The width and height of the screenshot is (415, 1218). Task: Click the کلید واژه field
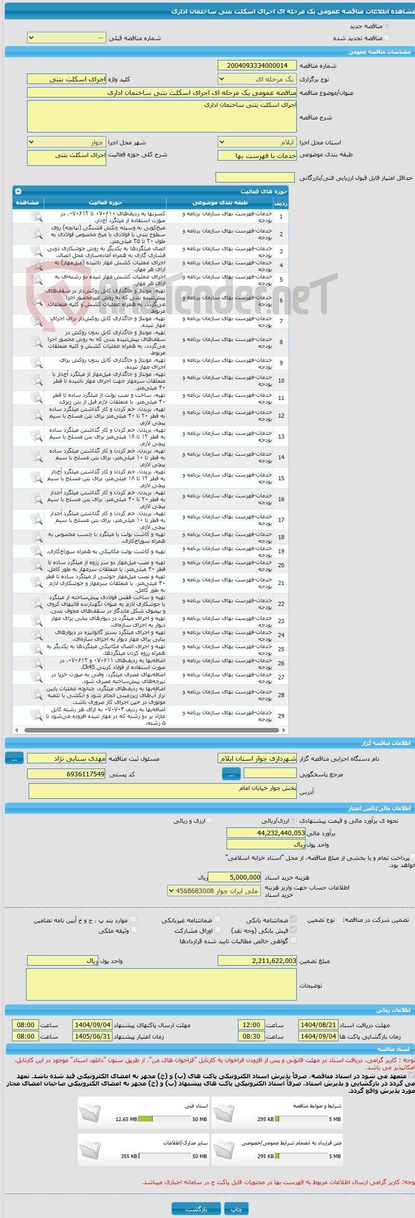66,79
